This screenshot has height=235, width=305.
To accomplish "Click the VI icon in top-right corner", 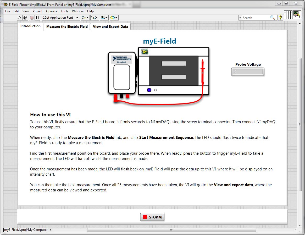I will [297, 15].
